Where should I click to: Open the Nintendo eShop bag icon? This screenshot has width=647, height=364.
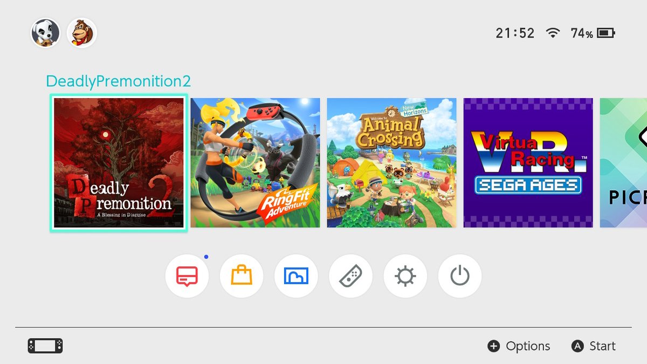click(242, 277)
